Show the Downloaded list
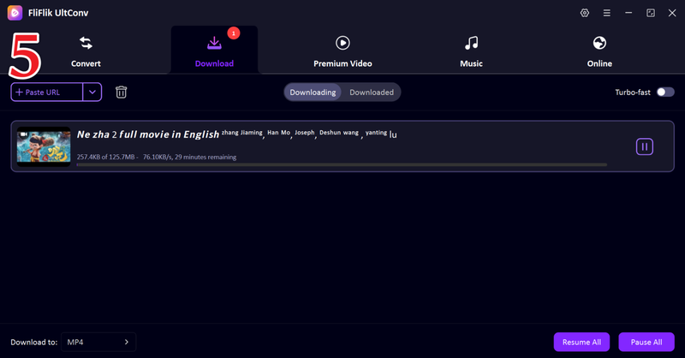 pyautogui.click(x=372, y=92)
